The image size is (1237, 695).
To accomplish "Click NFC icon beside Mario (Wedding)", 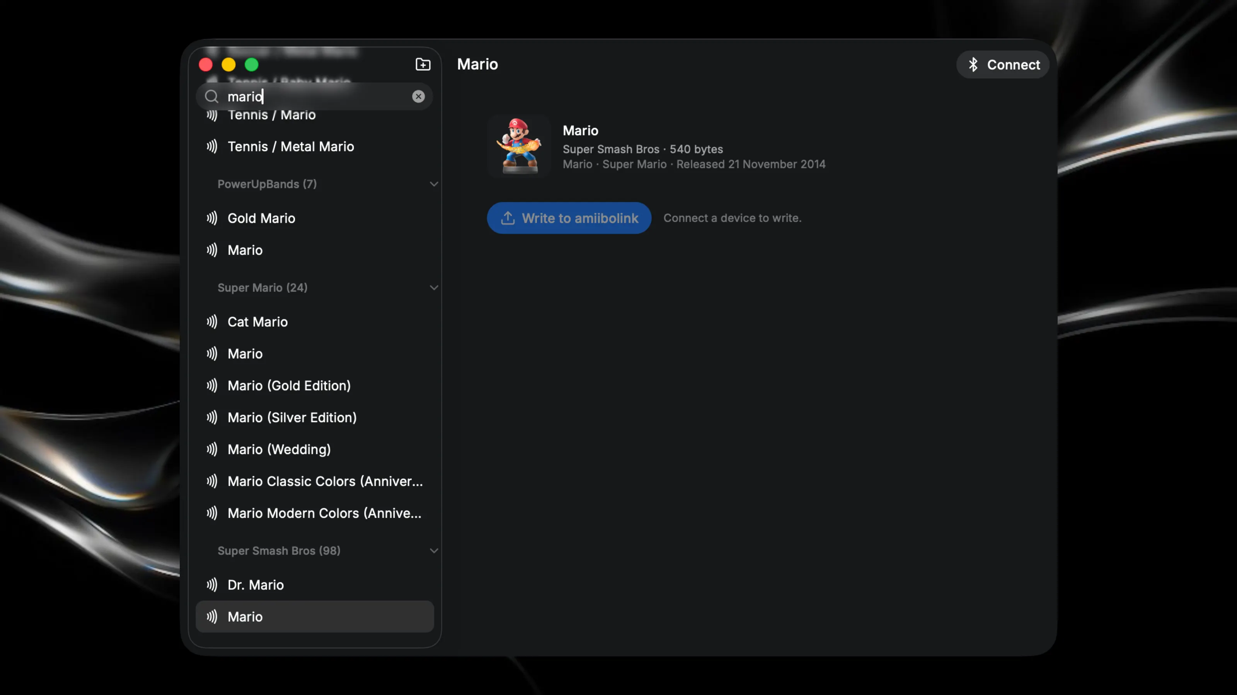I will pyautogui.click(x=212, y=449).
